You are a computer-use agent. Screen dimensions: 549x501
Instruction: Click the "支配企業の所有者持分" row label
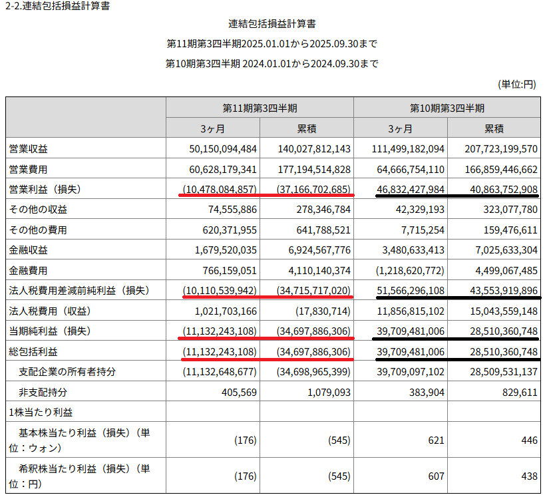[x=67, y=372]
